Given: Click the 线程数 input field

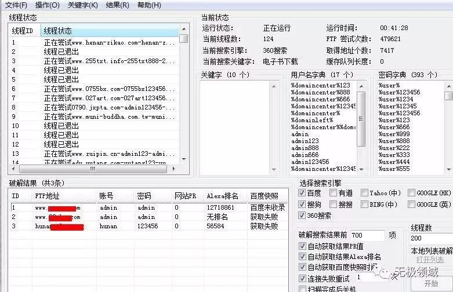Looking at the screenshot, I should pos(431,238).
